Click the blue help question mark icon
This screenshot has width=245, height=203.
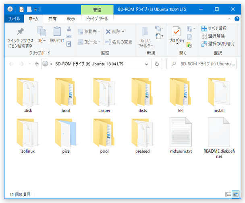click(x=237, y=19)
